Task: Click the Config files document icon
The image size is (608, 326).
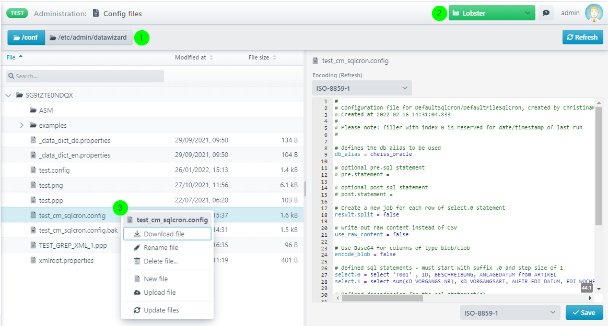Action: [x=96, y=13]
